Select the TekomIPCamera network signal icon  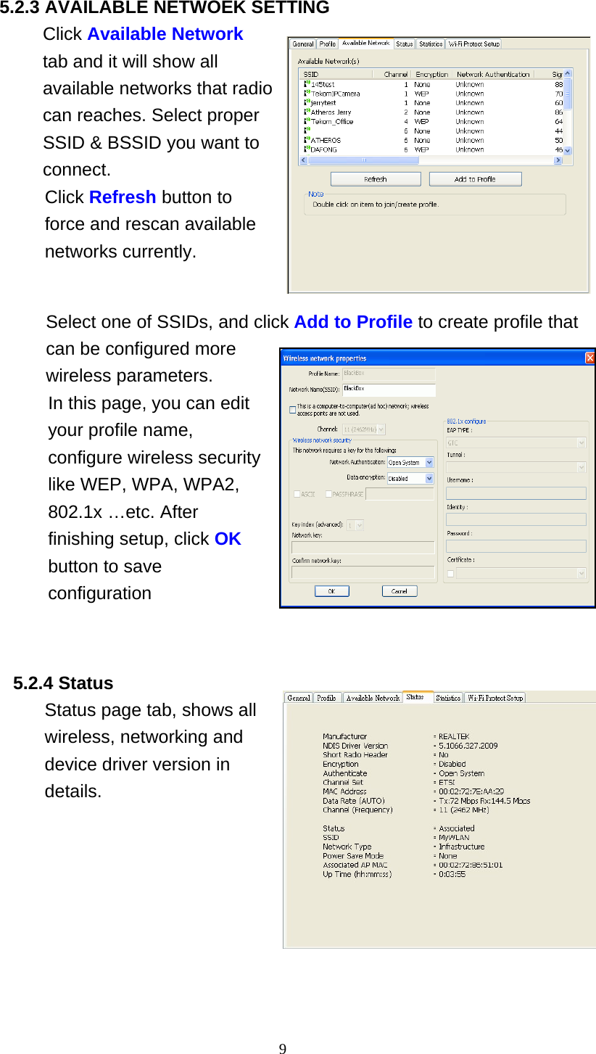(306, 94)
